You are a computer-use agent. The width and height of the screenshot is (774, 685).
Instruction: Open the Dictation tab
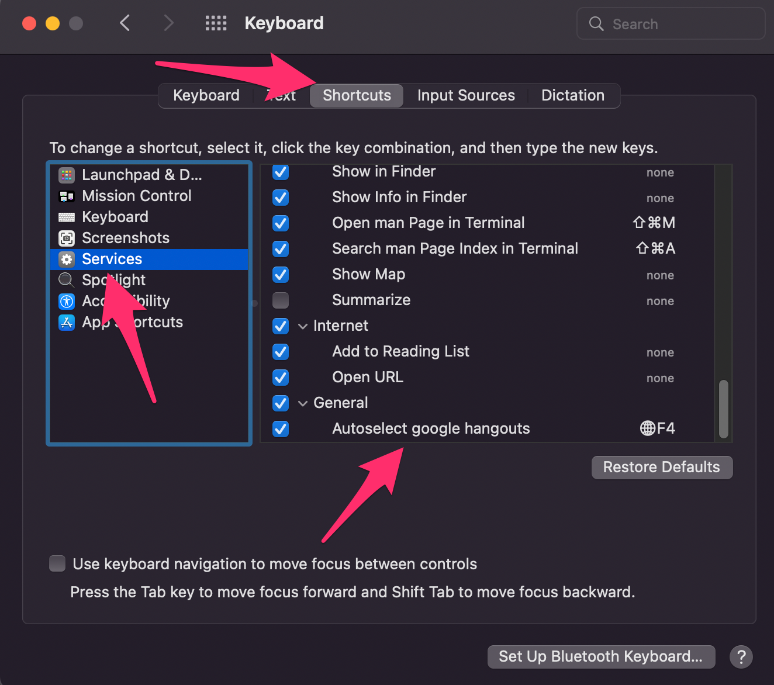click(572, 95)
